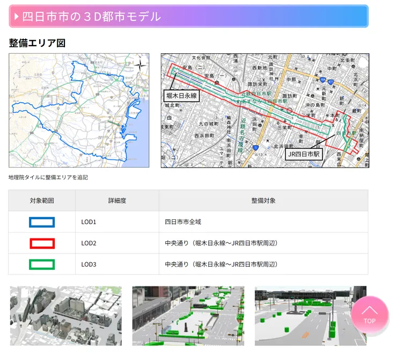Viewport: 397px width, 353px height.
Task: Click the blue LOD1 legend swatch
Action: pyautogui.click(x=42, y=222)
